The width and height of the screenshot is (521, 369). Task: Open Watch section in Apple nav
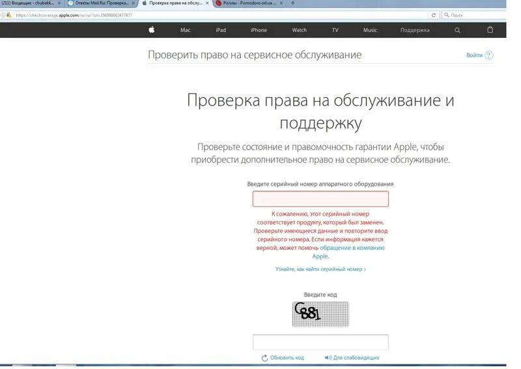click(300, 30)
